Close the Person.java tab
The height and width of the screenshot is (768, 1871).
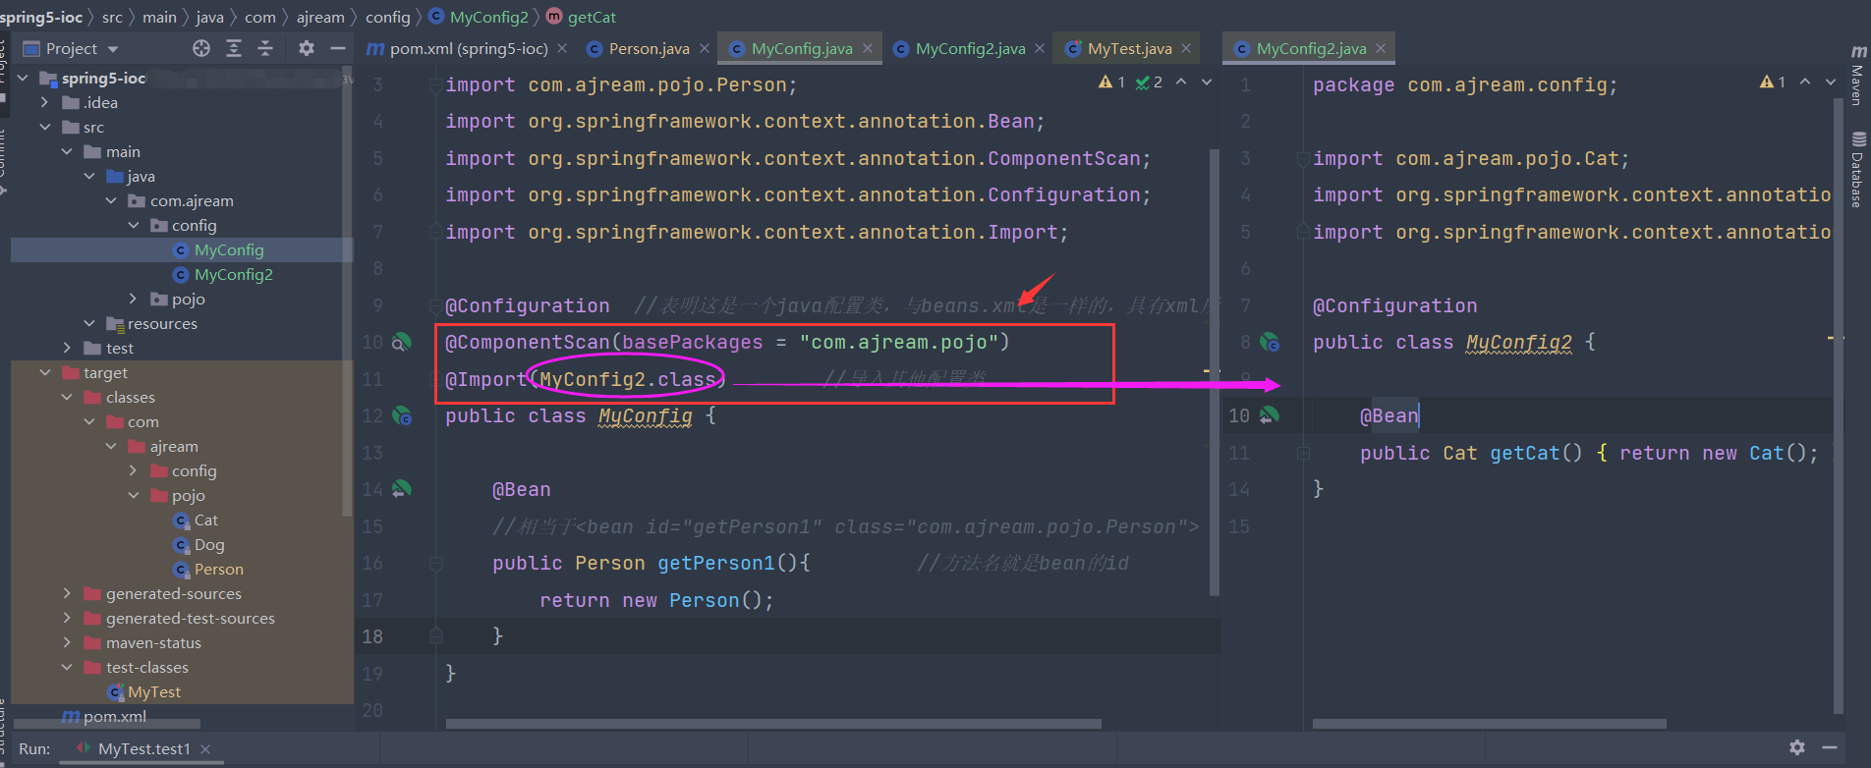pyautogui.click(x=705, y=48)
